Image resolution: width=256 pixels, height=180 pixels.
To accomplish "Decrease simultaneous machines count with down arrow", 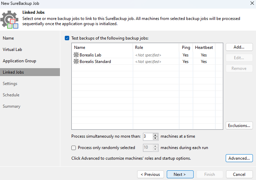I will pyautogui.click(x=155, y=138).
